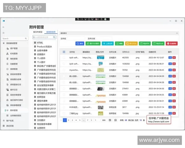Click delete icon for the 276451 row

174,88
